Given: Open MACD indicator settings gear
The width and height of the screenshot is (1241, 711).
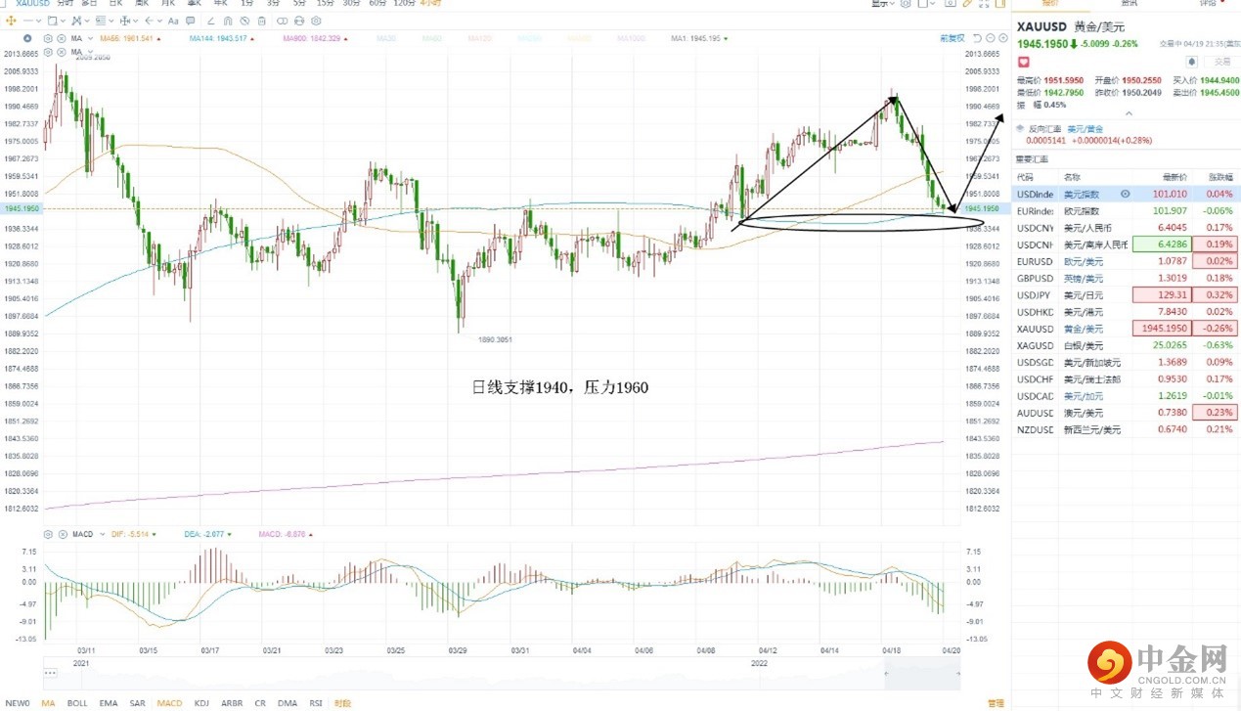Looking at the screenshot, I should pyautogui.click(x=48, y=534).
